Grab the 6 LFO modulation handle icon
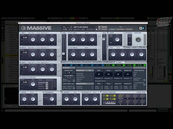 pyautogui.click(x=124, y=65)
